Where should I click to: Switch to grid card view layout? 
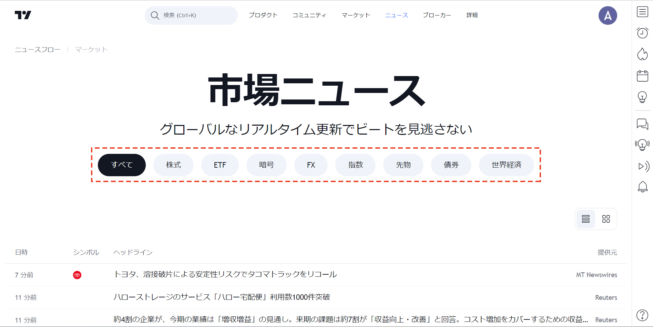point(606,219)
